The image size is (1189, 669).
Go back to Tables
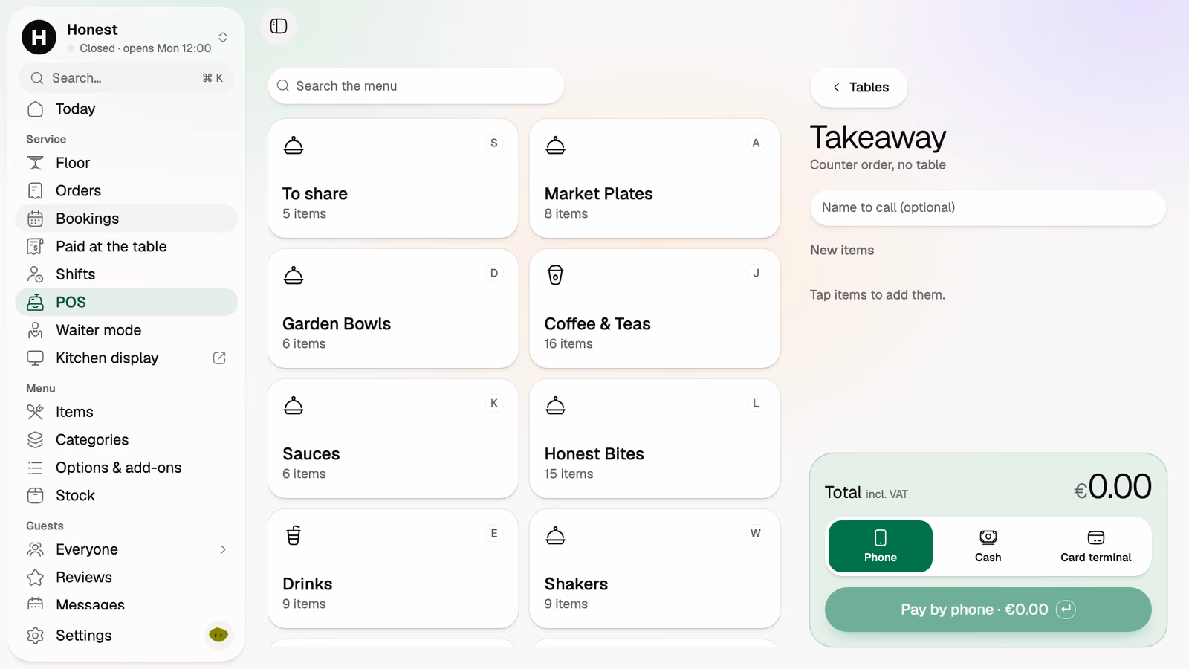[x=859, y=87]
